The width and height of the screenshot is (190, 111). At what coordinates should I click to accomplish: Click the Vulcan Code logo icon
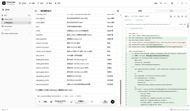tap(4, 3)
